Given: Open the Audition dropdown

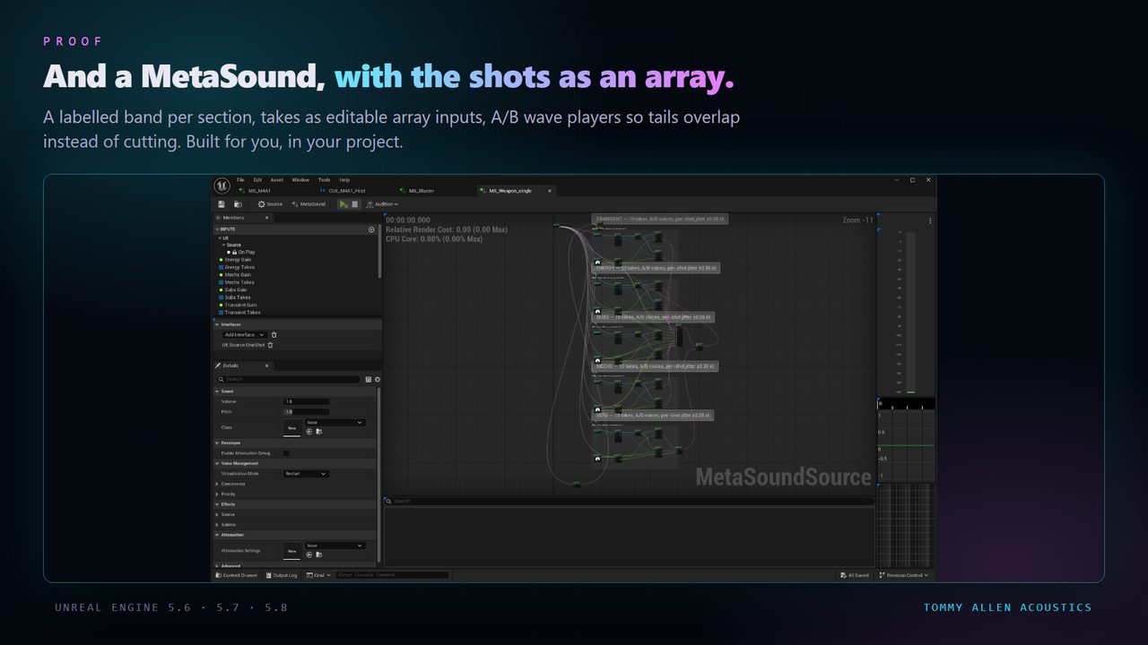Looking at the screenshot, I should click(382, 204).
